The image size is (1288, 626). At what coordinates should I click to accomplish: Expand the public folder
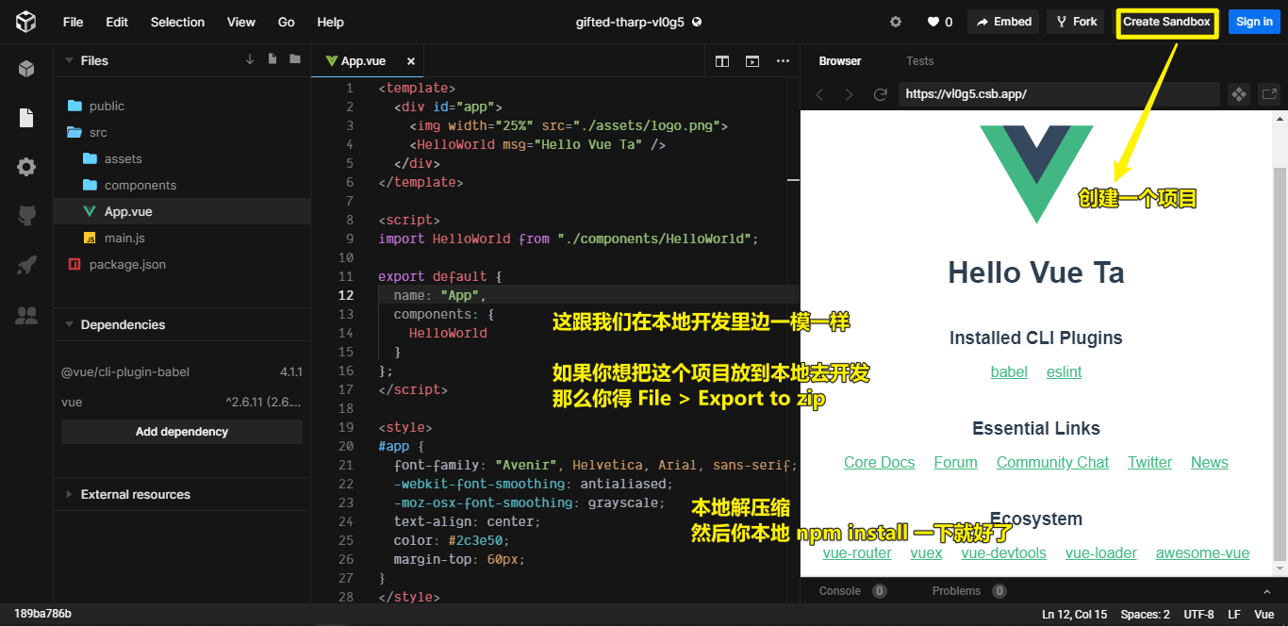pyautogui.click(x=182, y=106)
